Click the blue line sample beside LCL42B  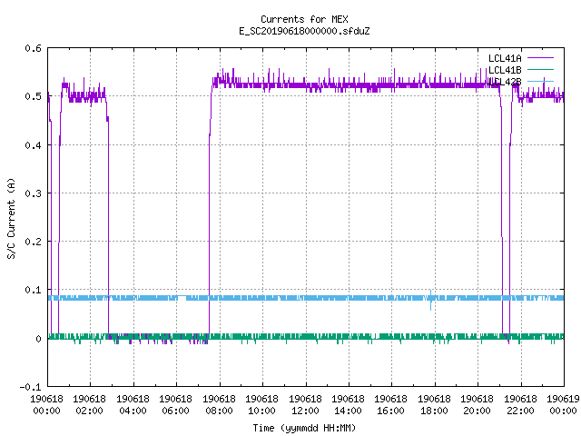pos(540,81)
